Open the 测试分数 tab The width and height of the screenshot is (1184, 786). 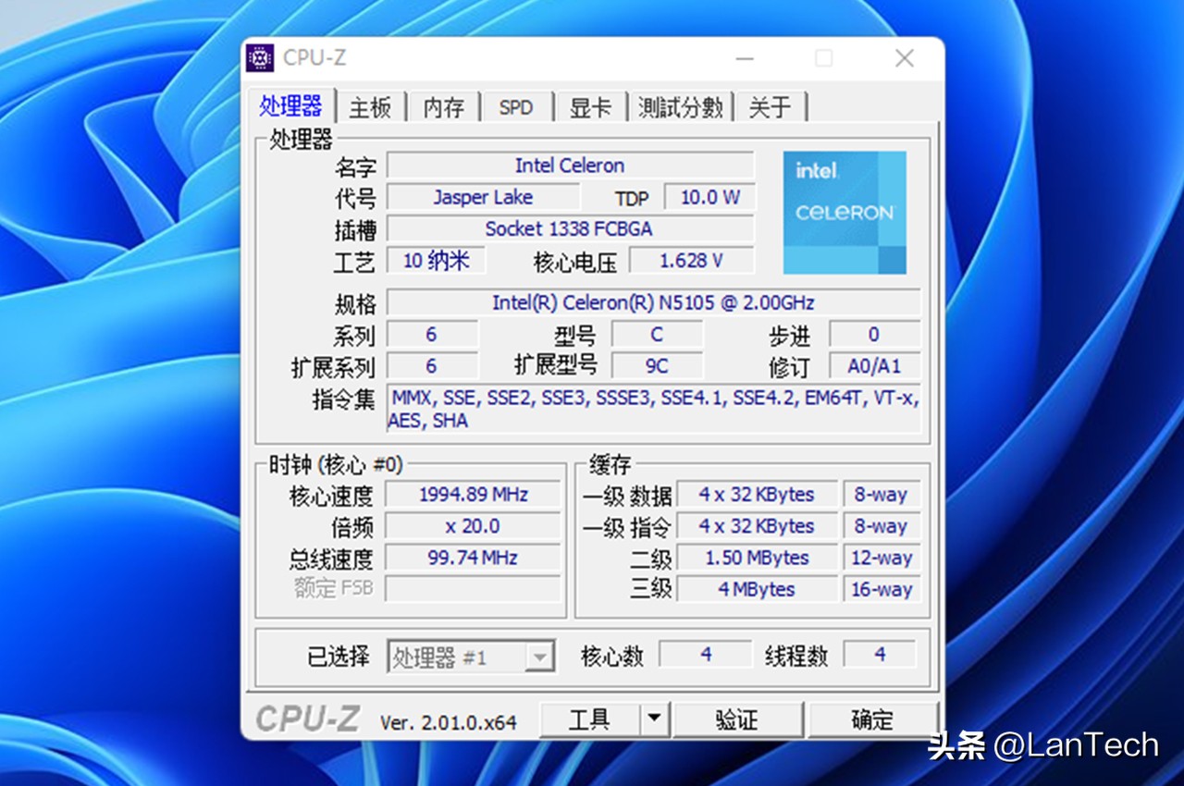point(680,106)
